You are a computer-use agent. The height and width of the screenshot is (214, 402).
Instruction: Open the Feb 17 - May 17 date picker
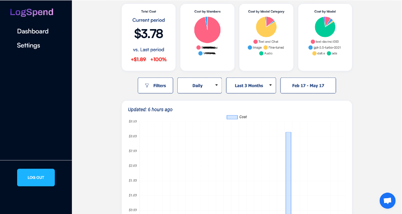coord(308,86)
